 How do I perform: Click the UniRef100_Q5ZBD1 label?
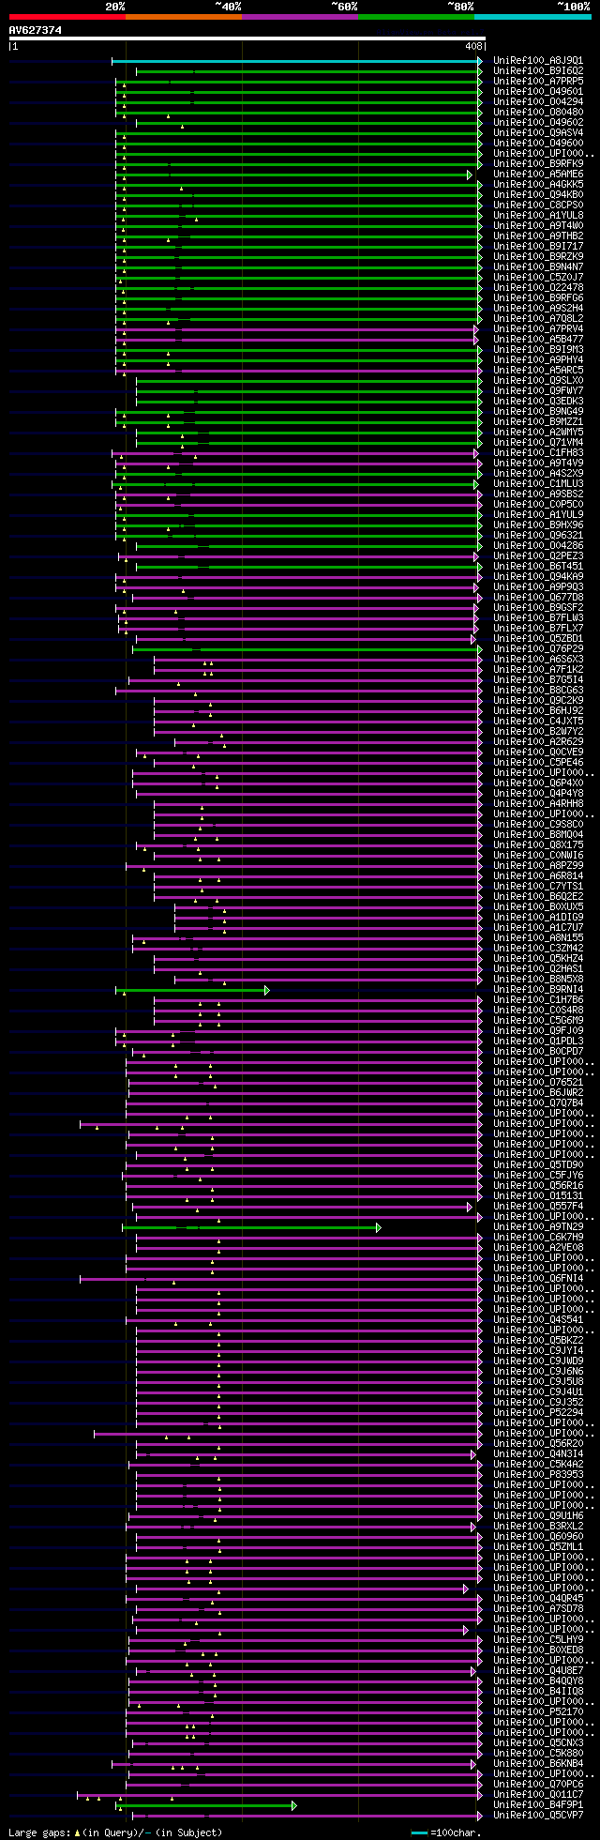coord(538,639)
